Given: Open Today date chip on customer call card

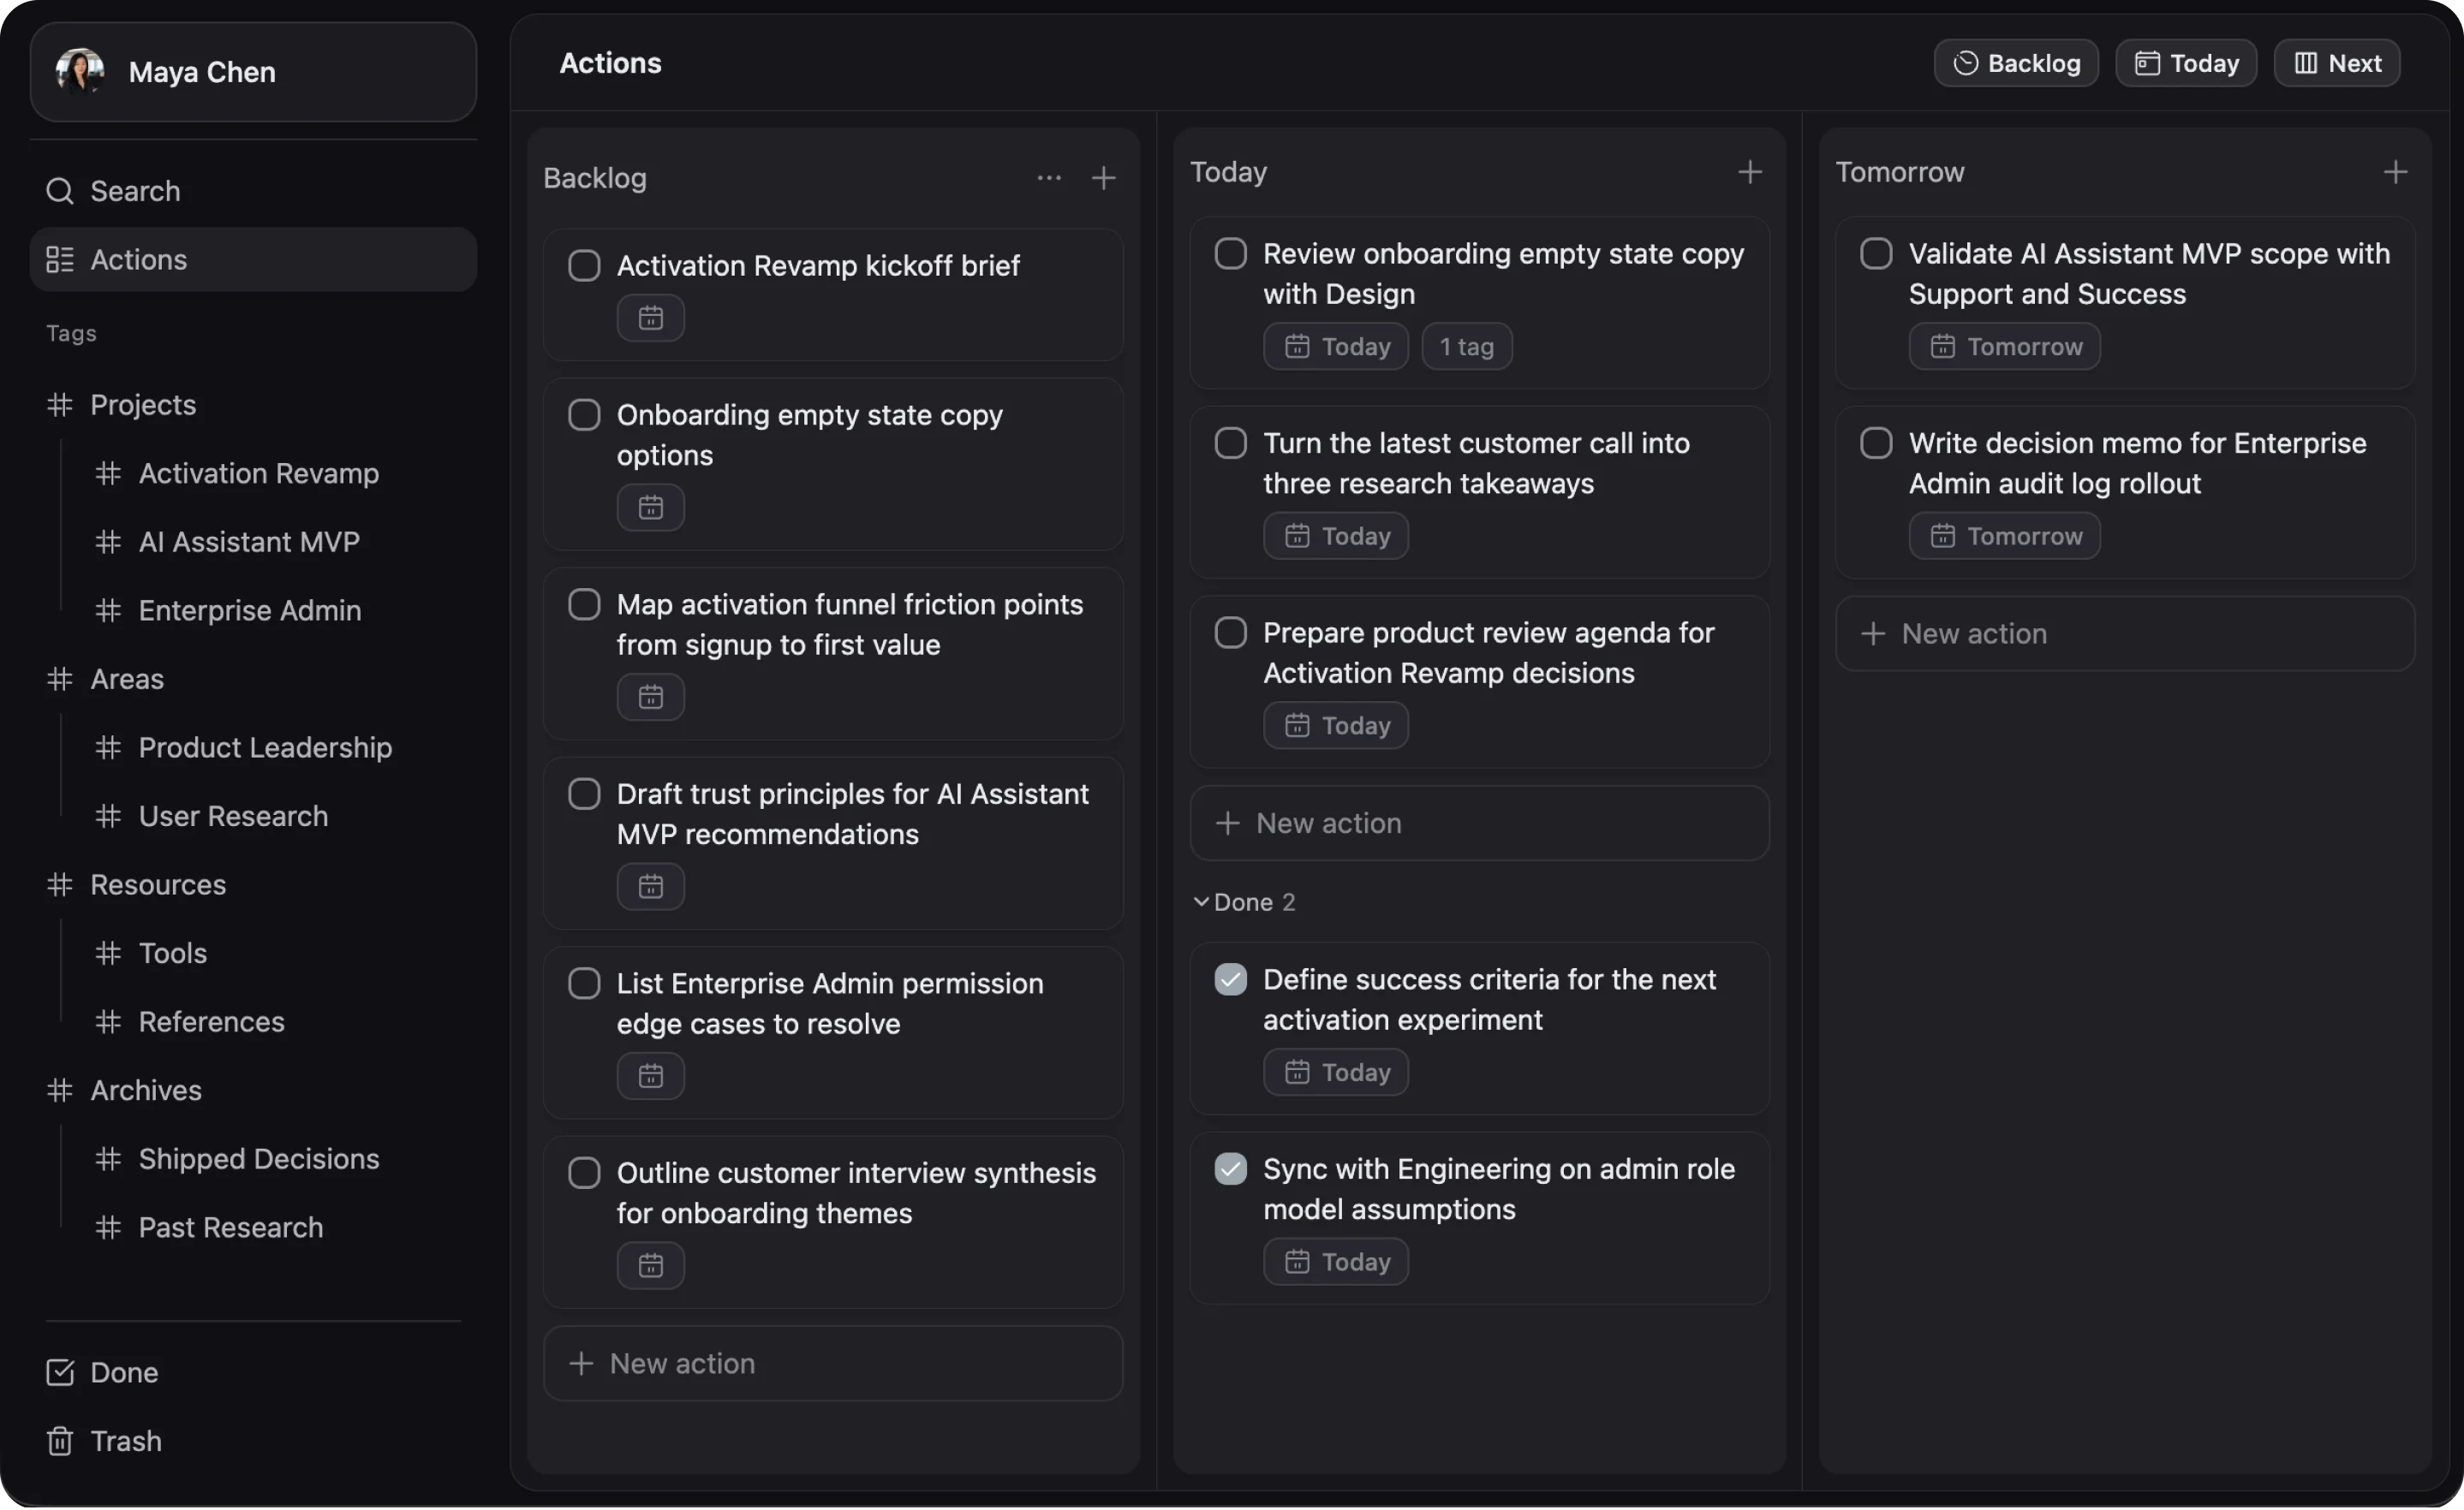Looking at the screenshot, I should click(1336, 537).
